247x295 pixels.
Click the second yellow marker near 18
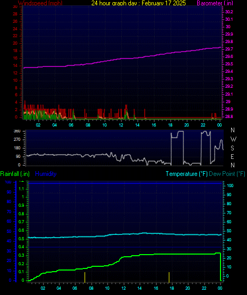coord(169,277)
